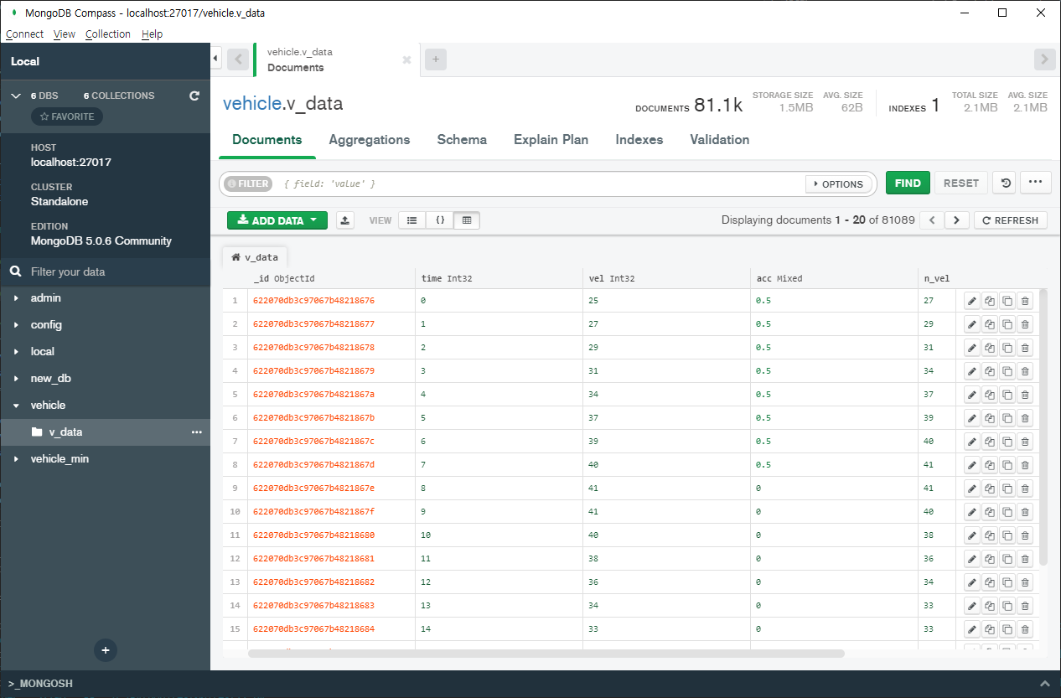
Task: Click the RESET button
Action: (x=961, y=183)
